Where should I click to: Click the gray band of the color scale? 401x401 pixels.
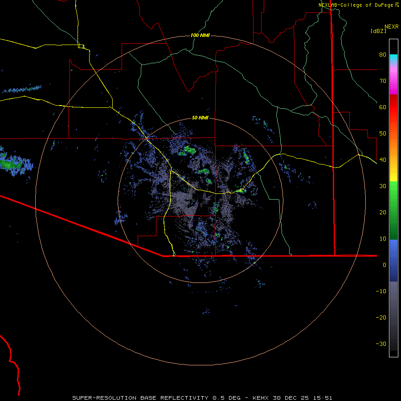393,316
